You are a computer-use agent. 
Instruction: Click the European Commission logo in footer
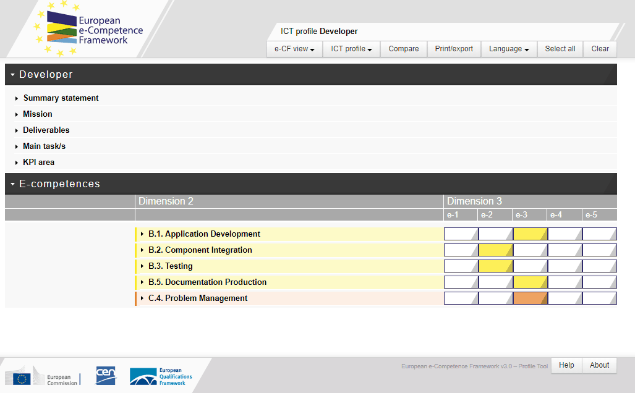point(42,378)
